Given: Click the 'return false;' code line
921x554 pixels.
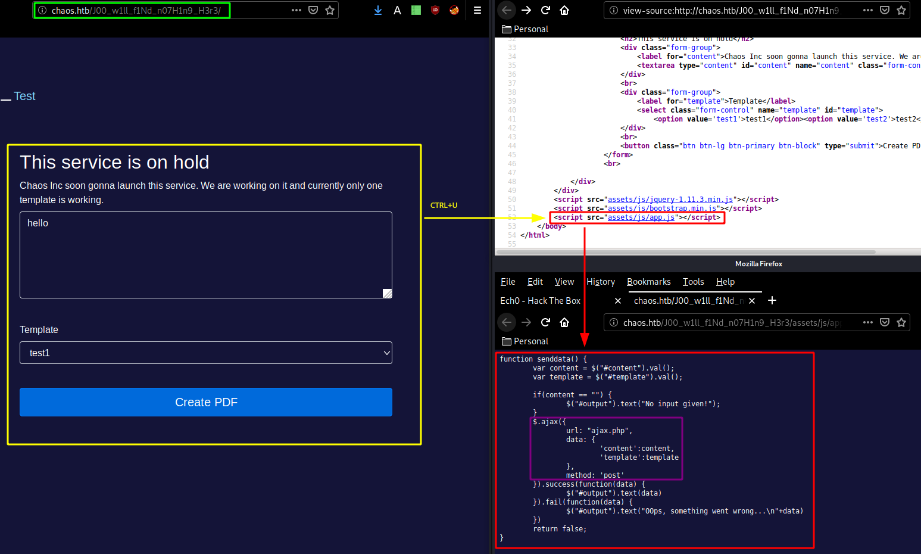Looking at the screenshot, I should point(560,529).
